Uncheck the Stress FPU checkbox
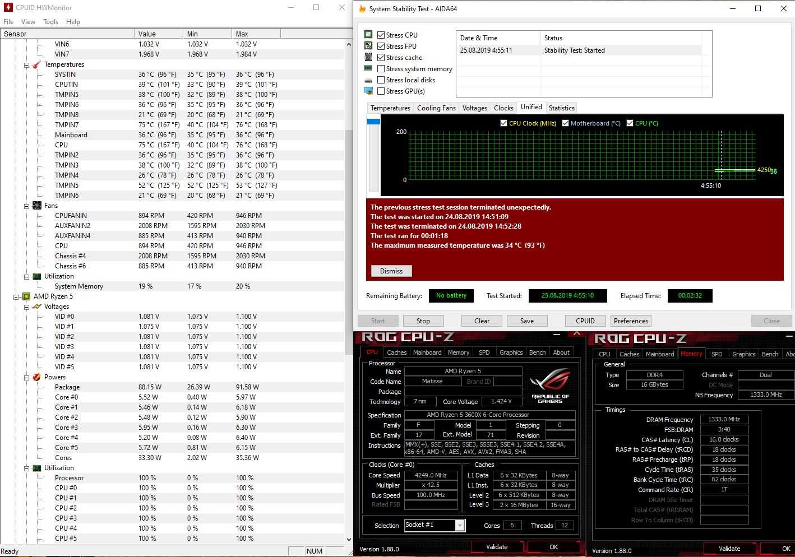 coord(381,47)
